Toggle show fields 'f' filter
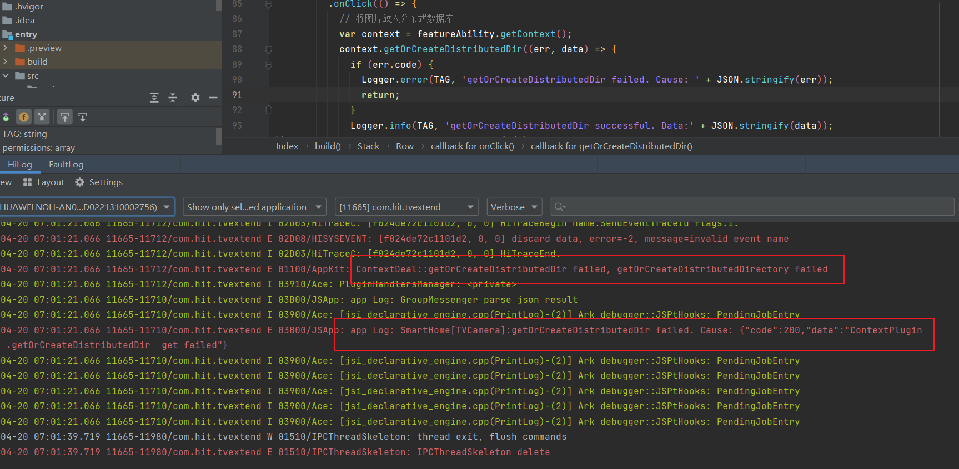The image size is (959, 469). [24, 117]
